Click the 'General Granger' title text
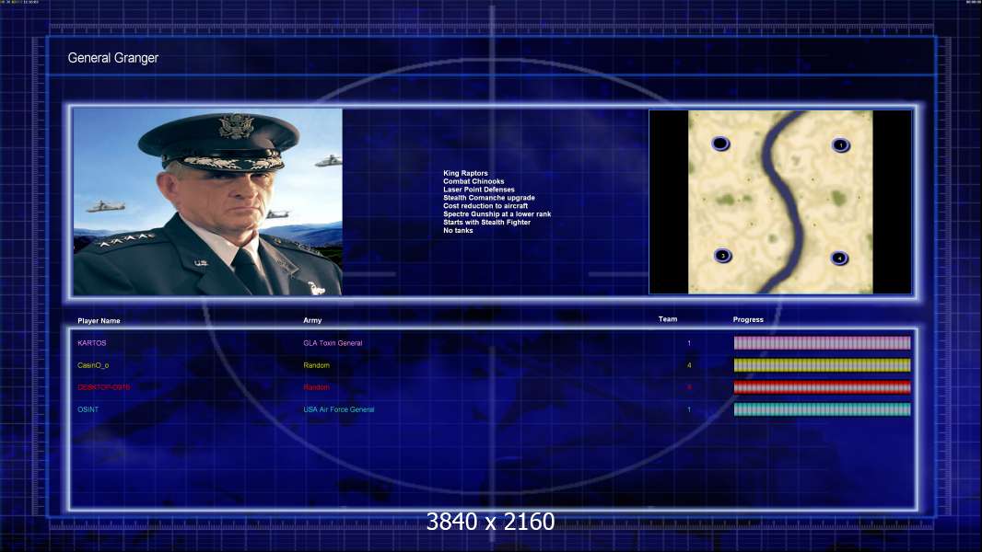Screen dimensions: 982x552 (112, 58)
